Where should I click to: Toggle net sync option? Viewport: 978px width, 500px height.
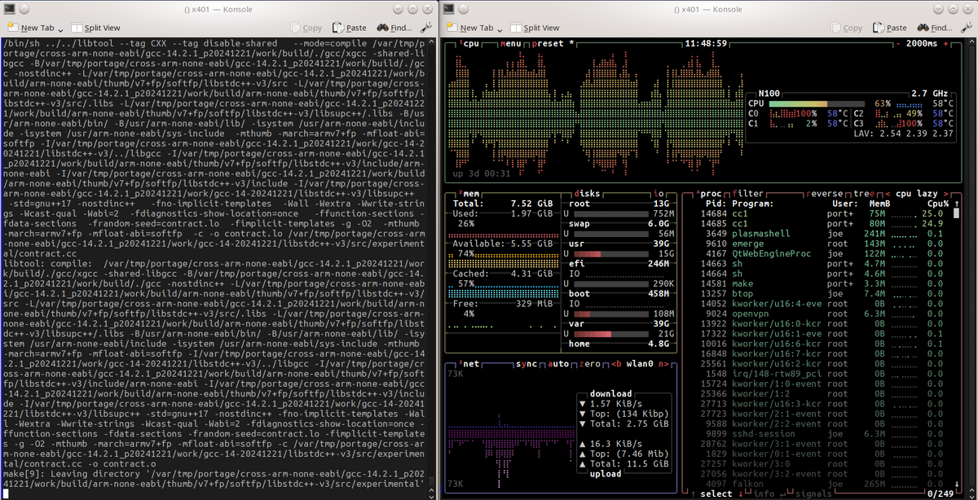click(x=528, y=364)
